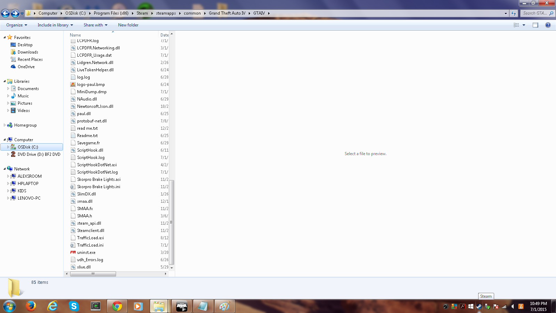Expand the Homegroup node
Screen dimensions: 556x313
(x=5, y=125)
